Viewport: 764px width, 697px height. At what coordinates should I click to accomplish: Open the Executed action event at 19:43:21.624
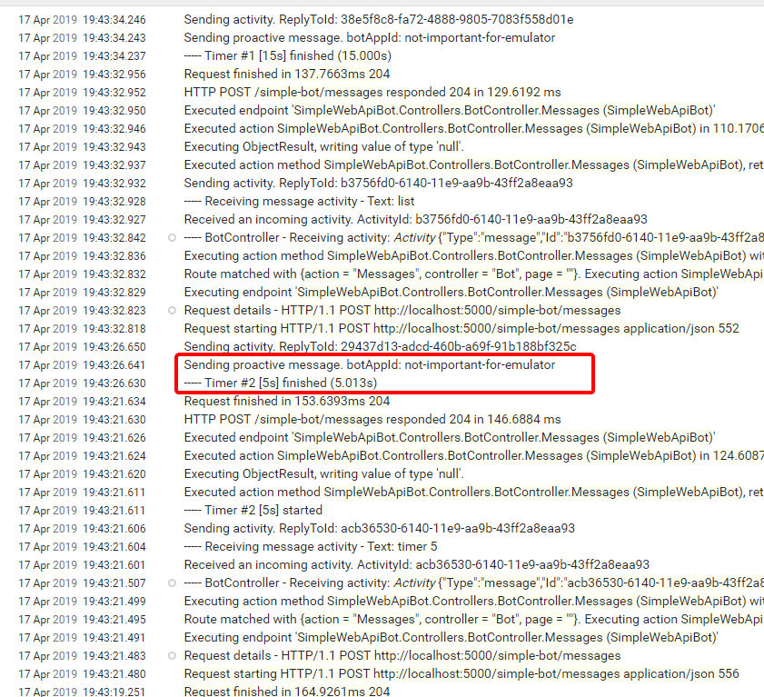point(473,456)
